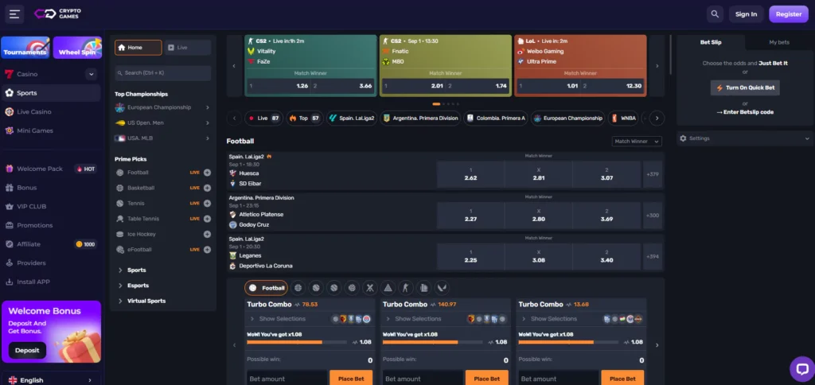Click the plus icon beside eFootball
815x385 pixels.
tap(207, 250)
